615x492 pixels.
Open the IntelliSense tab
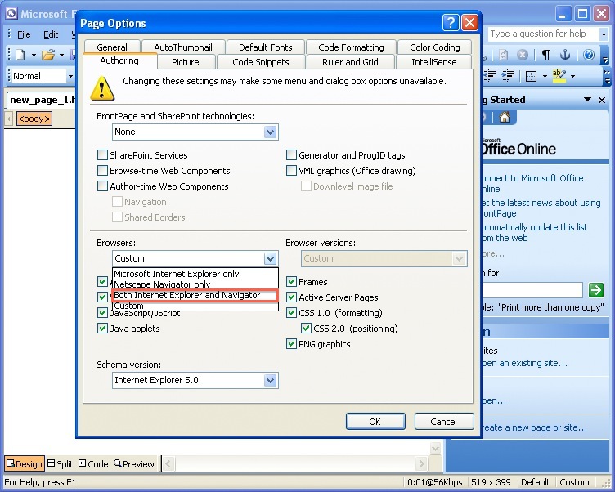[433, 62]
